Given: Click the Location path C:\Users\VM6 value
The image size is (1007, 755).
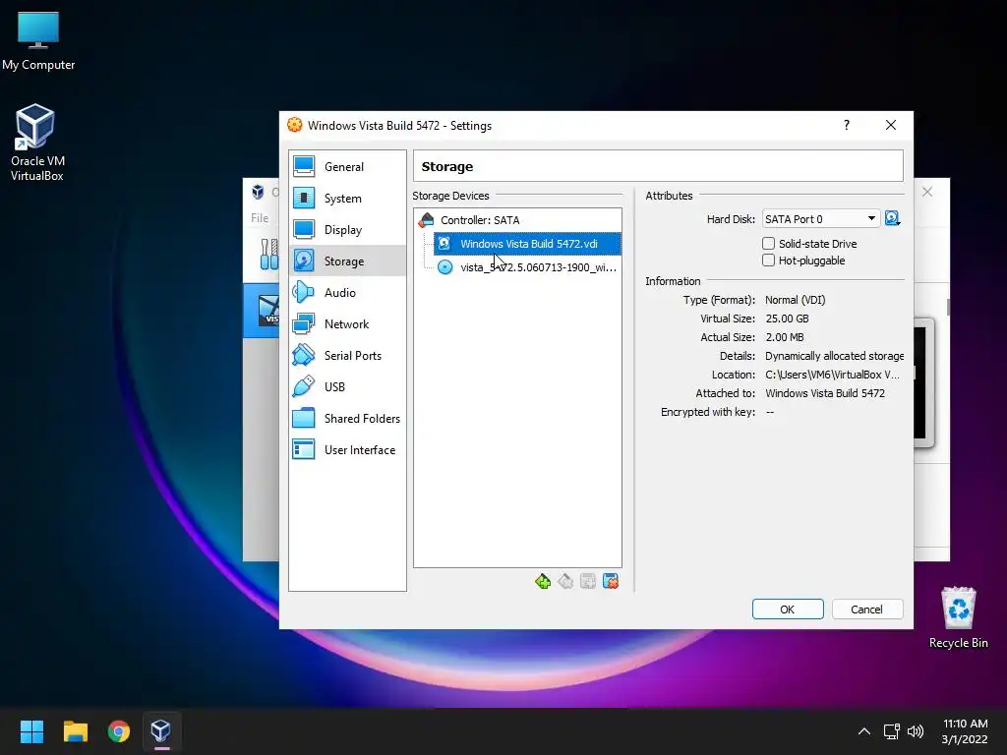Looking at the screenshot, I should pyautogui.click(x=832, y=375).
